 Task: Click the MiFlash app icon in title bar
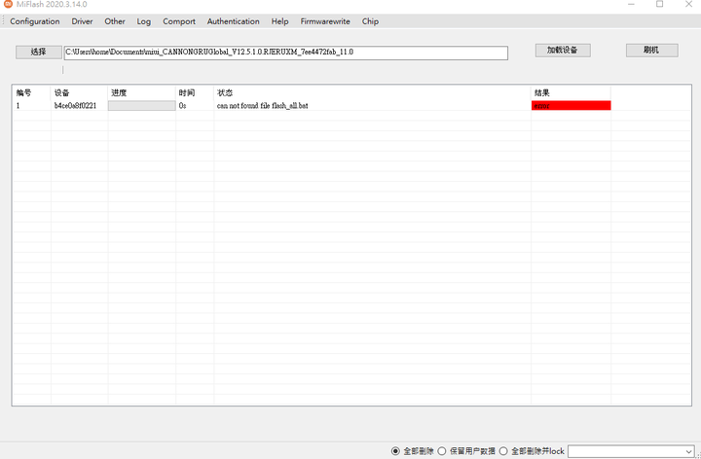[x=8, y=4]
